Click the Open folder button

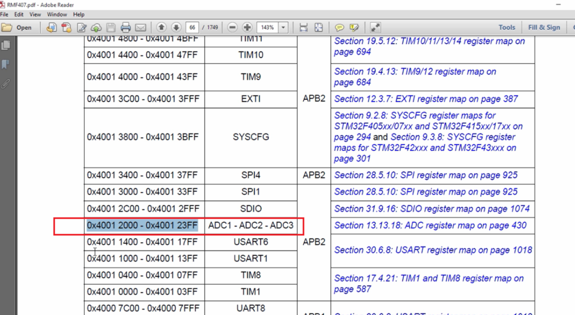17,27
